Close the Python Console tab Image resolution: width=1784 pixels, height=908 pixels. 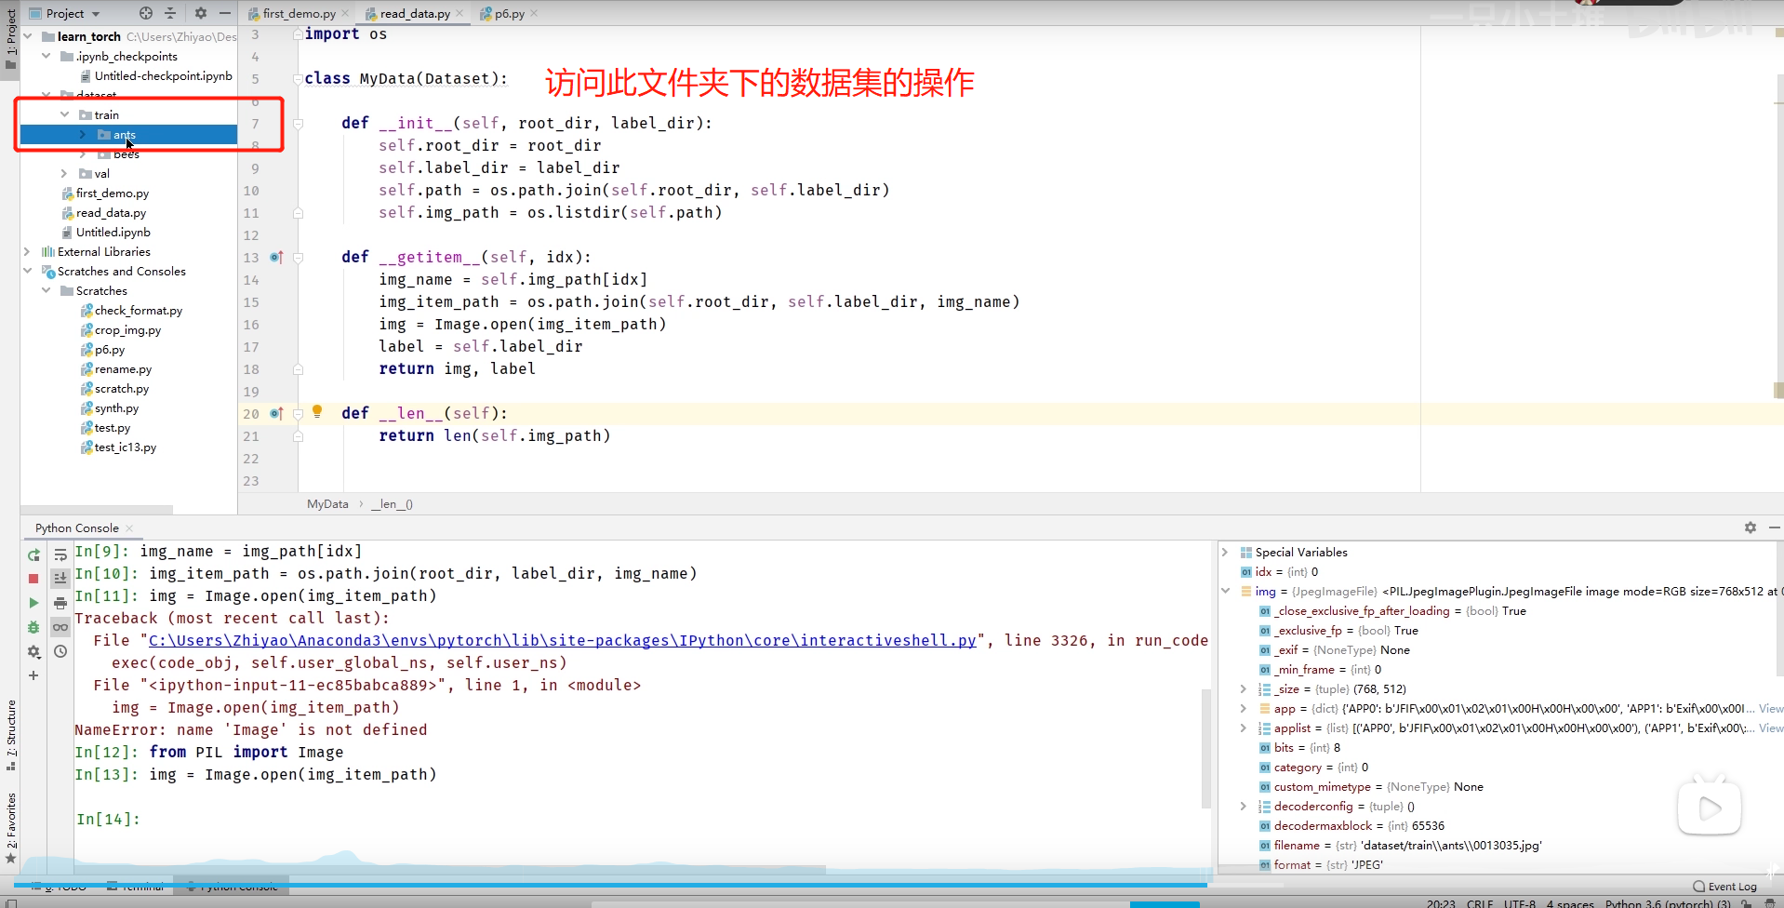[129, 528]
